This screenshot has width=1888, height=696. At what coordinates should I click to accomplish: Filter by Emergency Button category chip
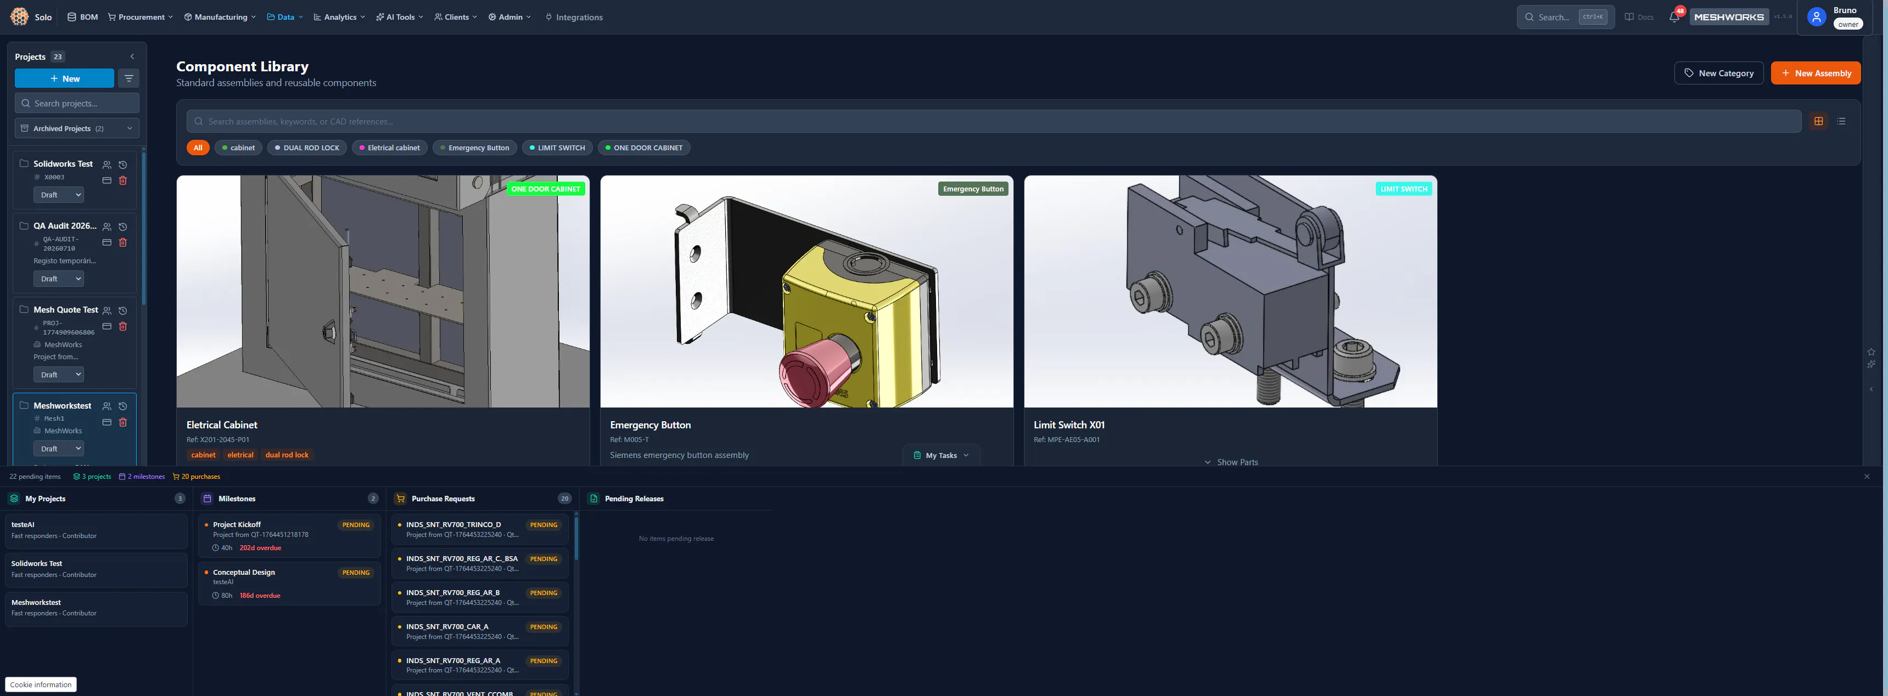(475, 148)
